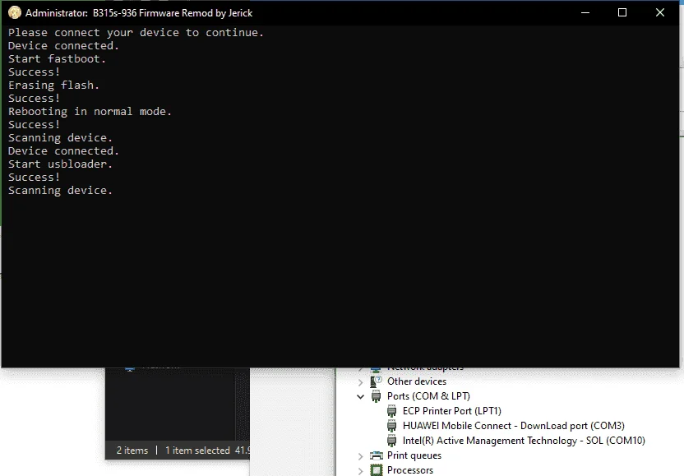Click '2 items' in Explorer status bar
Screen dimensions: 684x476
[x=132, y=451]
